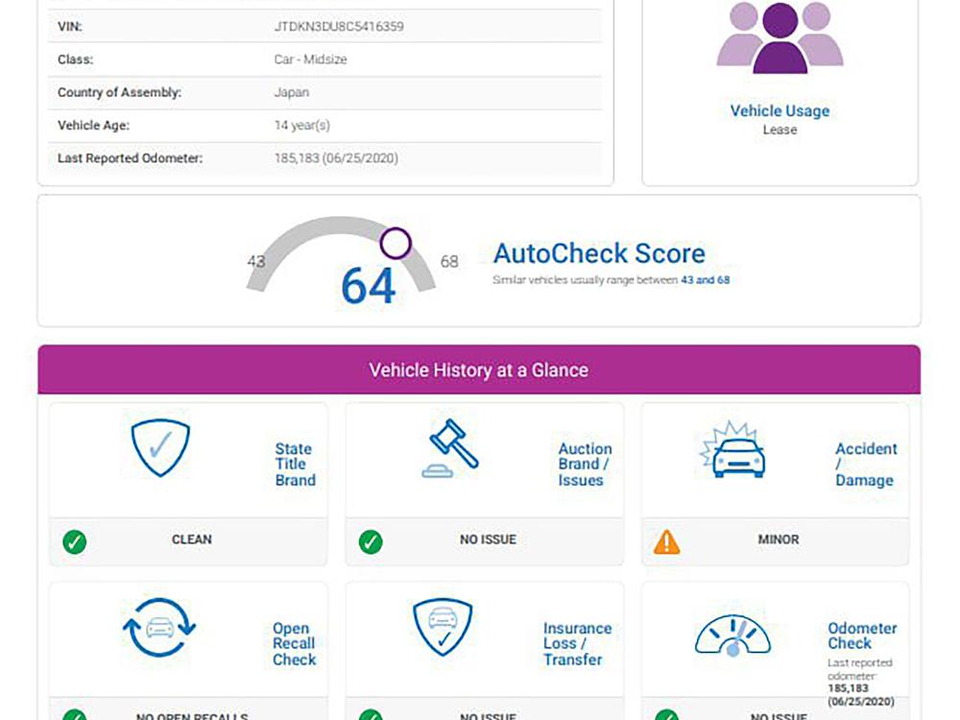Select the Insurance Loss / Transfer link
Screen dimensions: 960x720
coord(576,644)
